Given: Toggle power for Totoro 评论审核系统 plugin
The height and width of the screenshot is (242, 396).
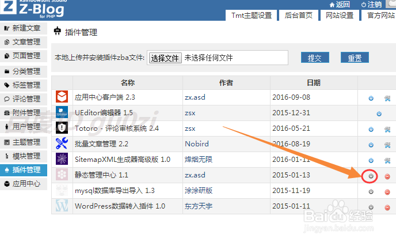Looking at the screenshot, I should click(x=371, y=130).
